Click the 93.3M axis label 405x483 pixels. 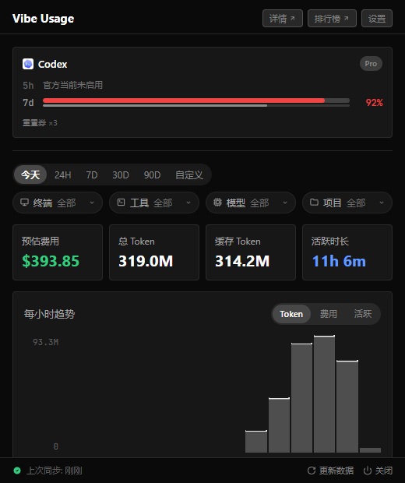tap(46, 342)
